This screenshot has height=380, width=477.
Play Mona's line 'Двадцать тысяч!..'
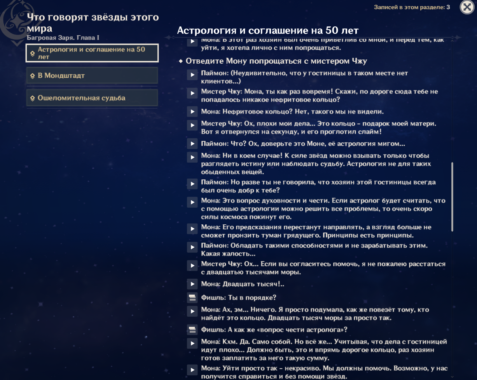tap(192, 284)
